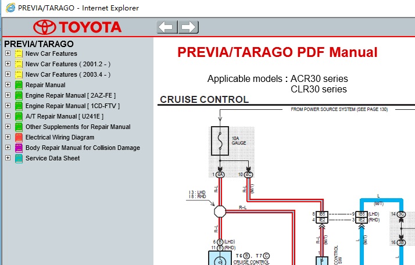
Task: Open New Car Features ( 2001.2 - ) entry
Action: click(68, 64)
